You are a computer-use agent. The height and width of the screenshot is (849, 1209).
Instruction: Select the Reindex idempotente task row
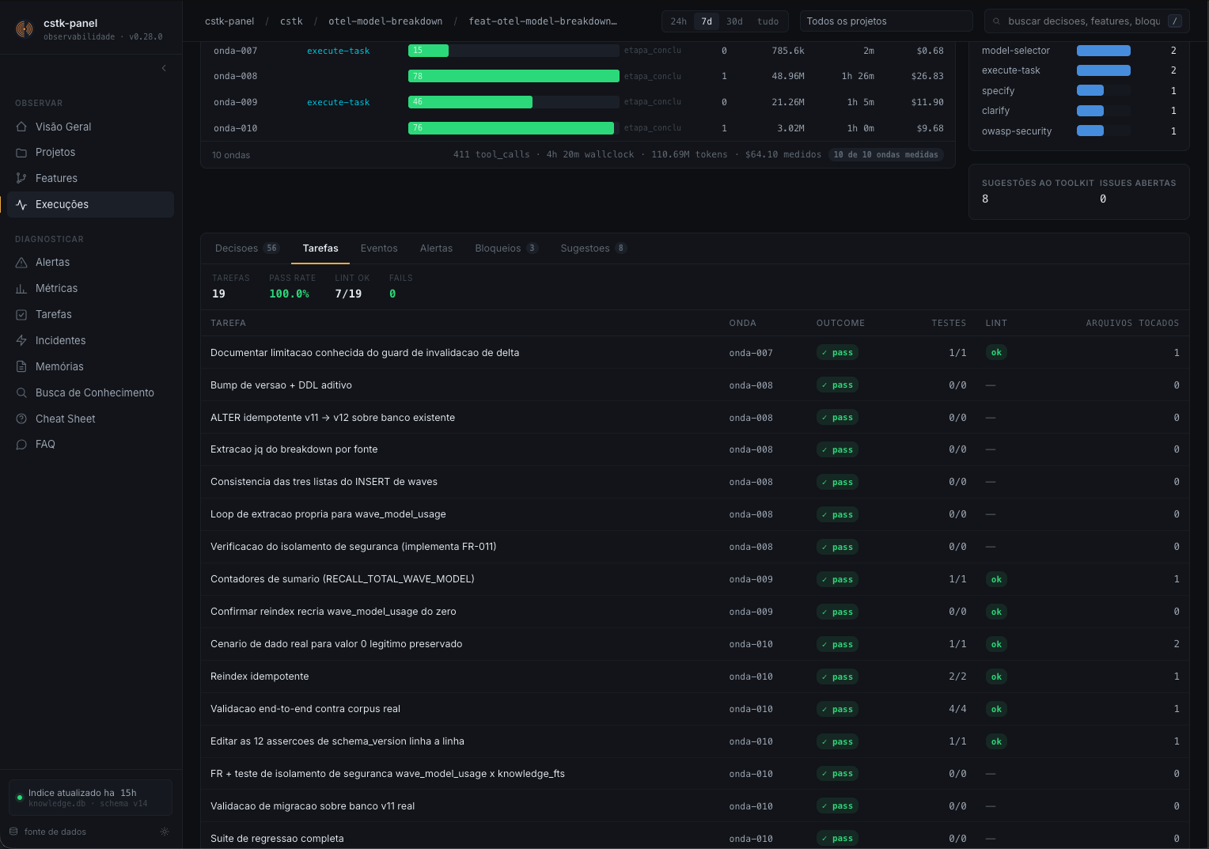coord(695,677)
